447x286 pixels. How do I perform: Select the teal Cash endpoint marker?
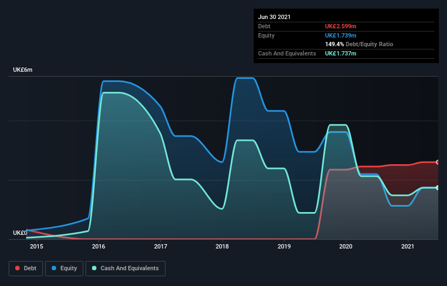pyautogui.click(x=438, y=188)
